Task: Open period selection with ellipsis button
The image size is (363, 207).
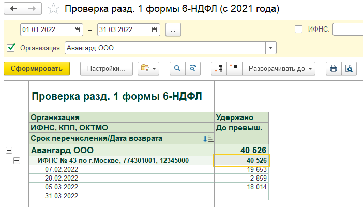Action: point(173,29)
